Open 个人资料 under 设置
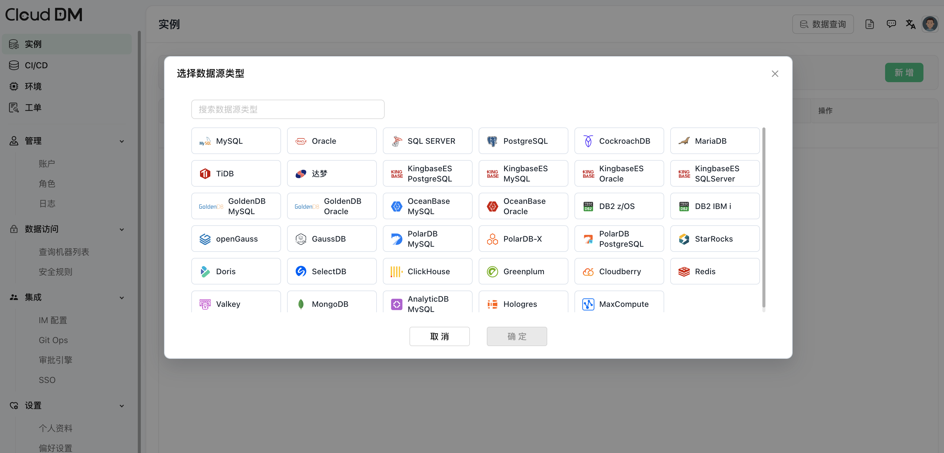The width and height of the screenshot is (944, 453). (x=55, y=429)
